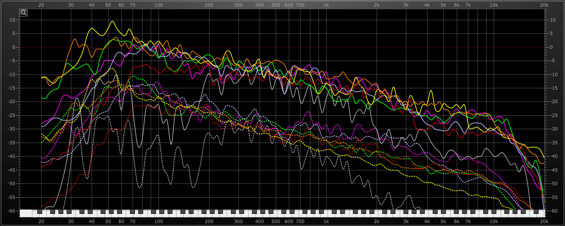Image resolution: width=565 pixels, height=226 pixels.
Task: Pick the gray solid curve dip near 77 Hz
Action: click(x=140, y=147)
